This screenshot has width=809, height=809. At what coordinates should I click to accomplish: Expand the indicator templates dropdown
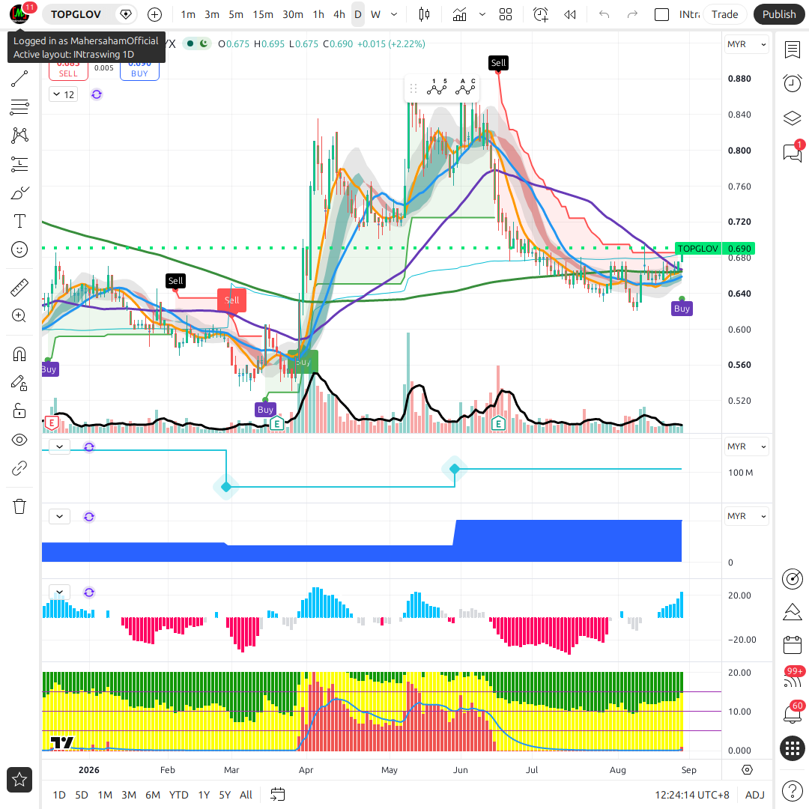pos(482,14)
